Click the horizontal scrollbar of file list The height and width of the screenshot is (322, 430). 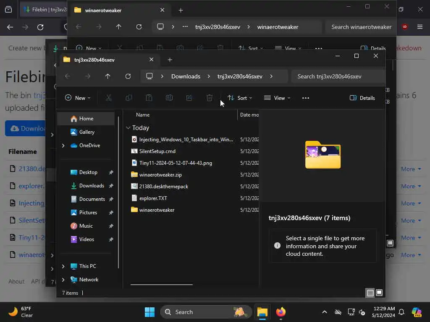coord(162,285)
